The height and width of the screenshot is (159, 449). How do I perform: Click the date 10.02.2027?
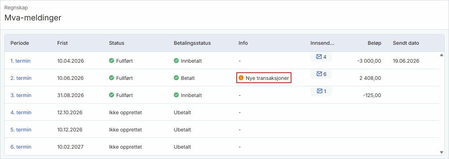(71, 147)
